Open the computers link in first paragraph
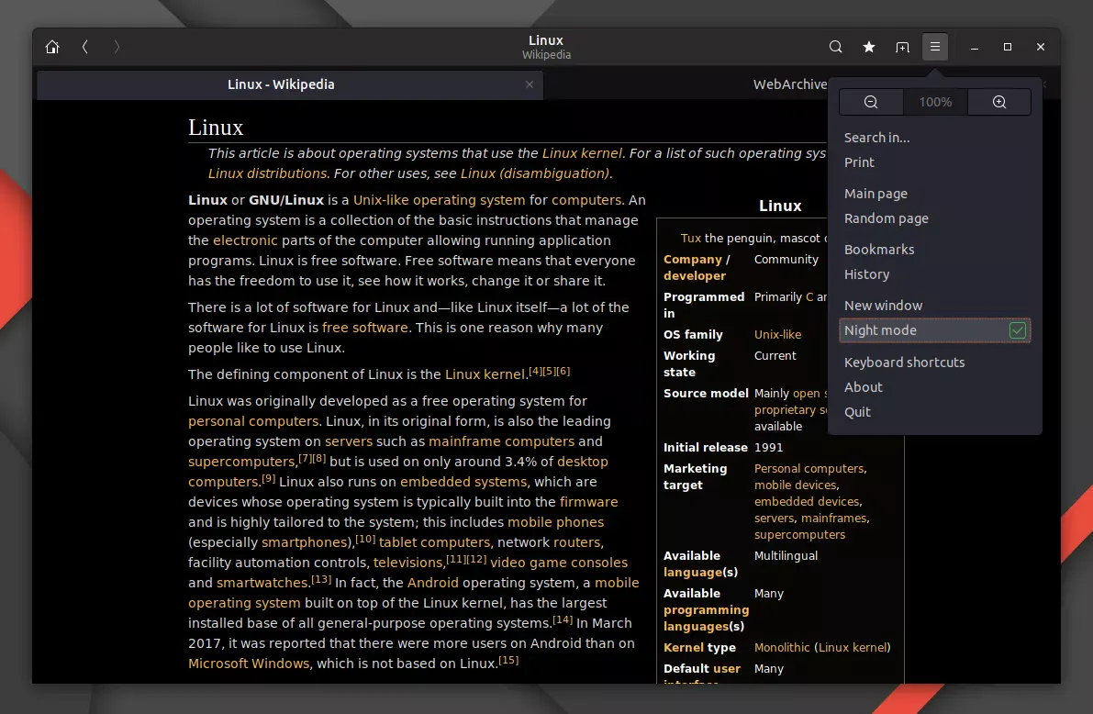 point(586,200)
